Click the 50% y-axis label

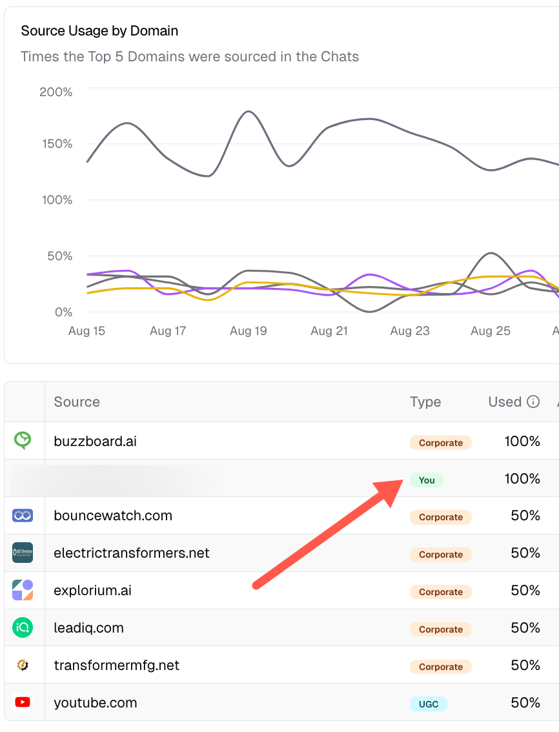click(x=60, y=256)
